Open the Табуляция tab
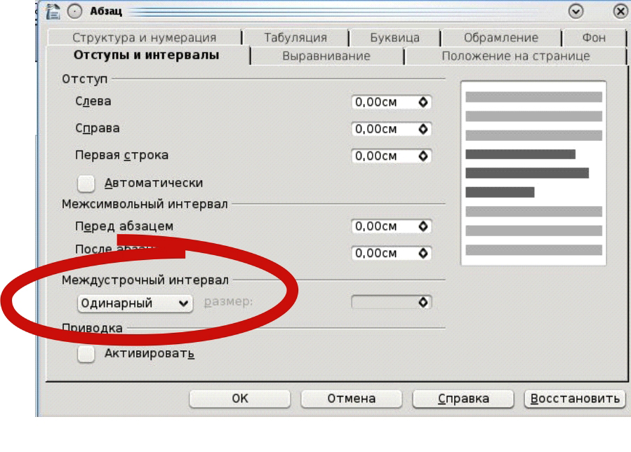 pyautogui.click(x=295, y=38)
